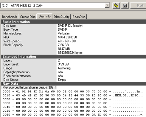Select the raw data row 0060
146x117 pixels.
(x=73, y=115)
